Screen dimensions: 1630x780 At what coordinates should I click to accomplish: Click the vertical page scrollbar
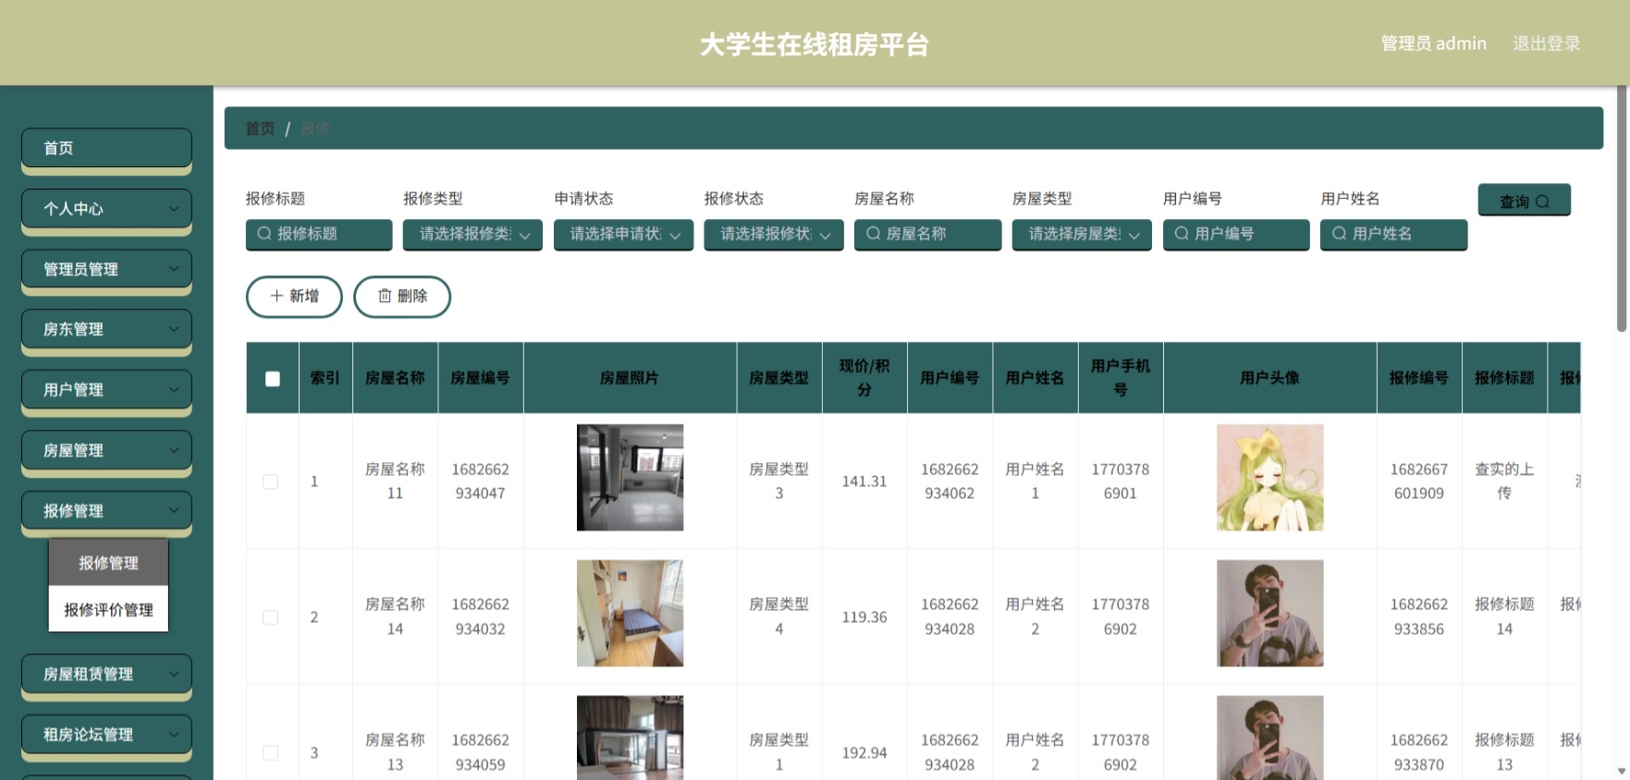point(1622,209)
